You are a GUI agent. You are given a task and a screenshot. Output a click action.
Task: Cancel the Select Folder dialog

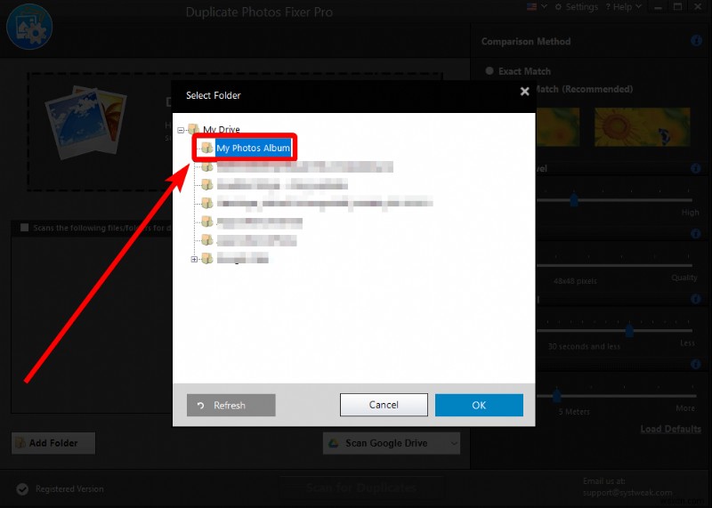(x=384, y=405)
